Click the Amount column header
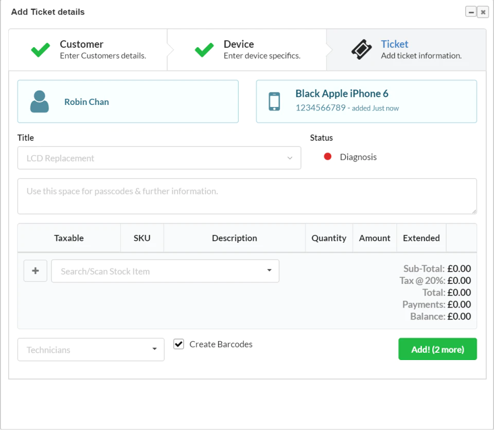The height and width of the screenshot is (430, 494). coord(375,238)
